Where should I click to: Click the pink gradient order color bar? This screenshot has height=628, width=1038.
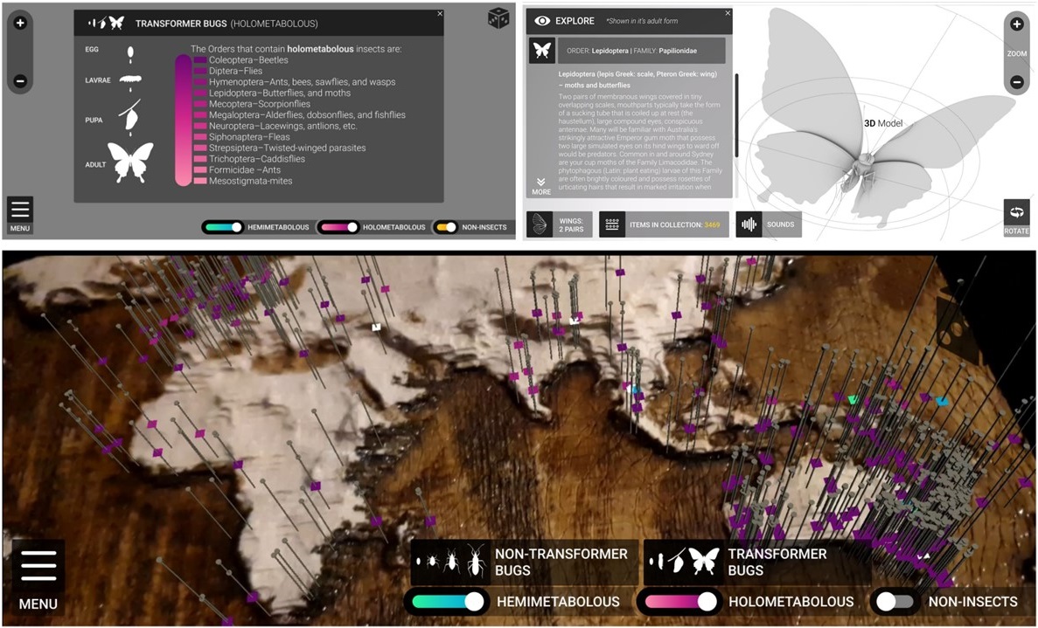pos(183,120)
